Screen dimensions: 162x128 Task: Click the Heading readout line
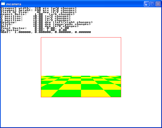click(47, 22)
